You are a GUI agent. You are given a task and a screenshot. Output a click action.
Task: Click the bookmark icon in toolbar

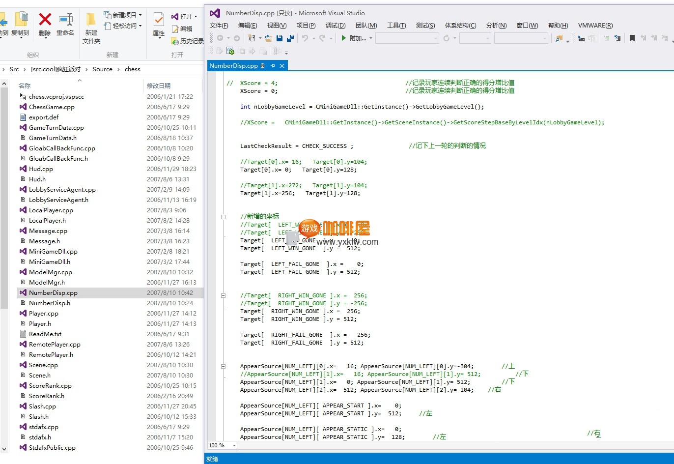point(632,38)
